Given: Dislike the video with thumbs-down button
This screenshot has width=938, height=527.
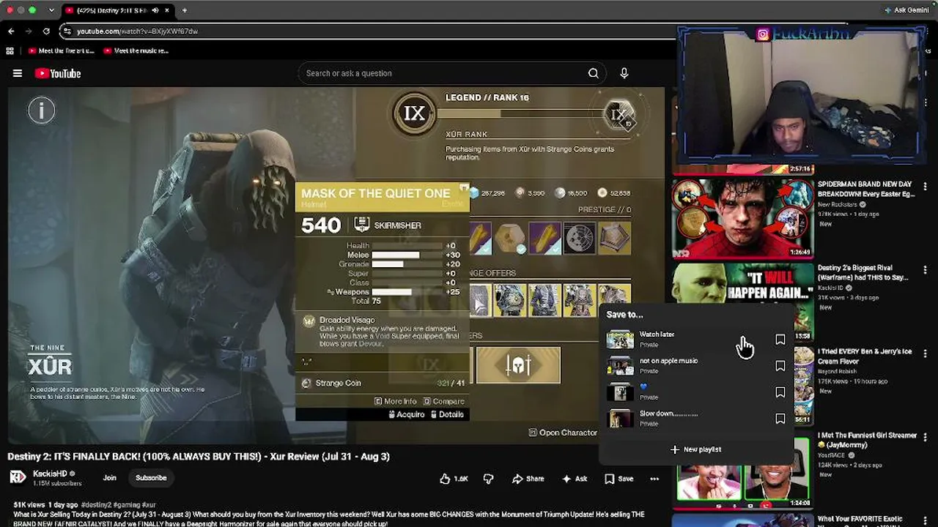Looking at the screenshot, I should (x=488, y=479).
